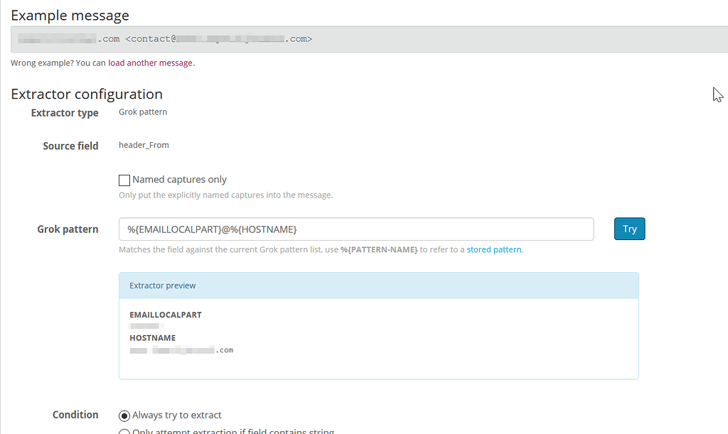Viewport: 728px width, 434px height.
Task: Click the "Example message" heading
Action: pos(70,15)
